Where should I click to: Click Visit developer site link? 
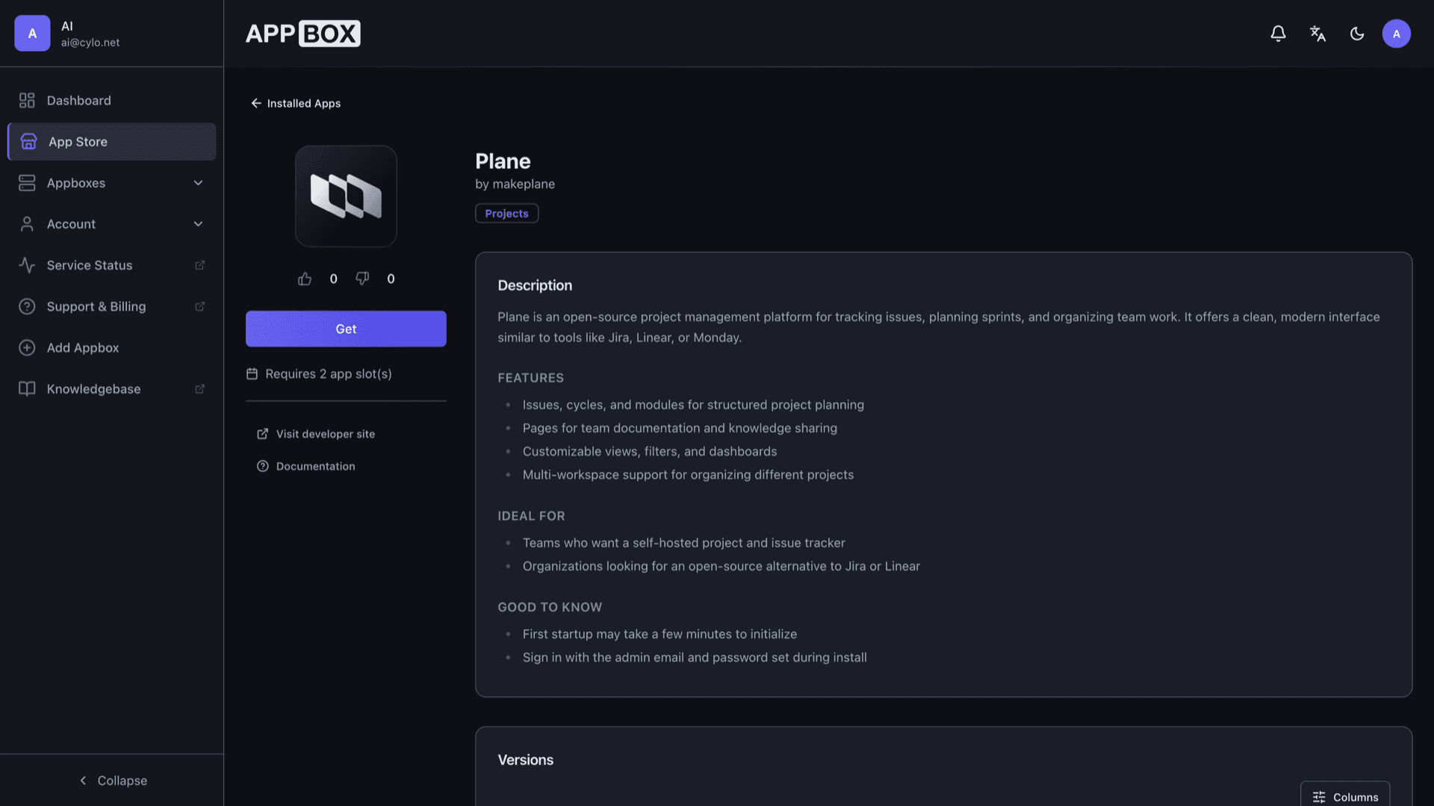316,434
